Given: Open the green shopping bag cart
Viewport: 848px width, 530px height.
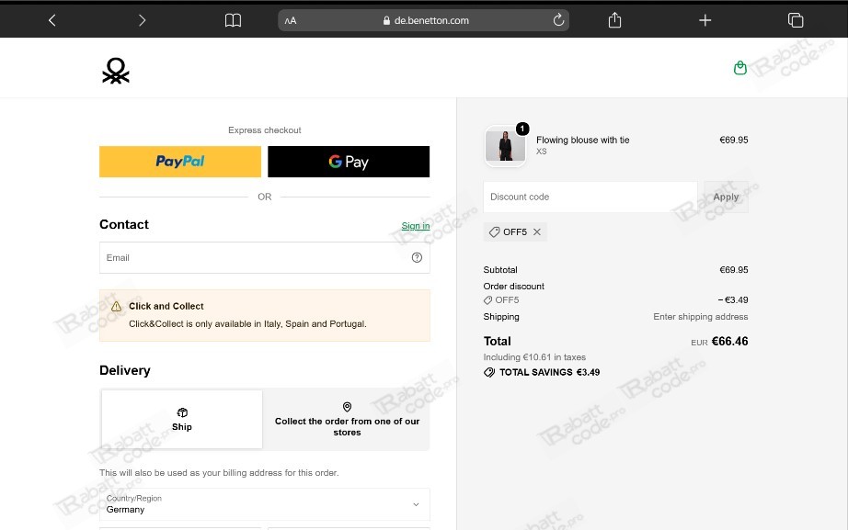Looking at the screenshot, I should point(739,68).
